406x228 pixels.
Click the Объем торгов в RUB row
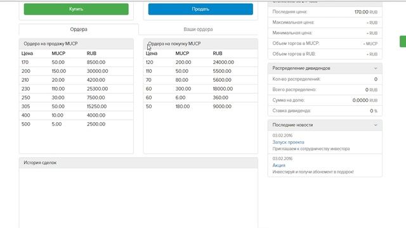tap(325, 54)
